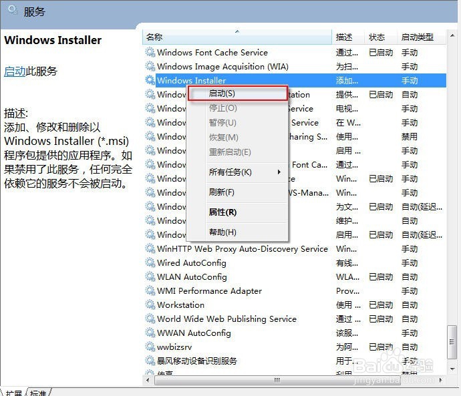Click gear icon of World Wide Web Publishing Service
The height and width of the screenshot is (396, 461).
(x=150, y=319)
